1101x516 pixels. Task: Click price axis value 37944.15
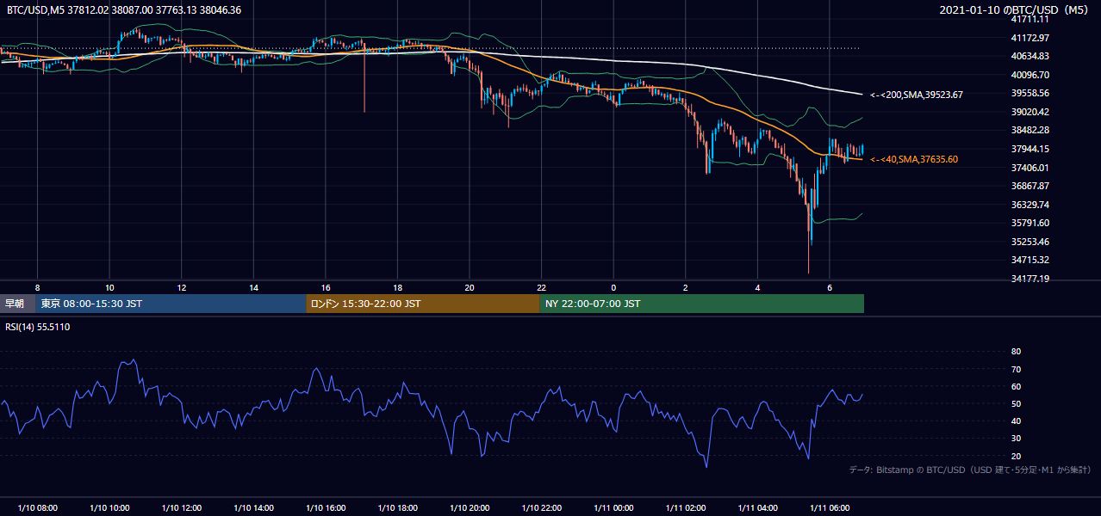1029,149
